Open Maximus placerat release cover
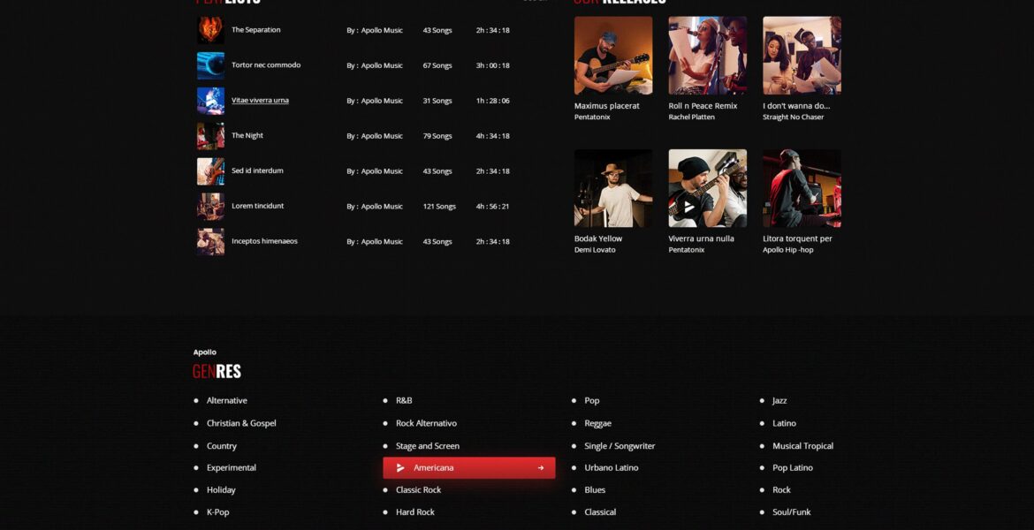Screen dimensions: 1034x530 coord(613,56)
